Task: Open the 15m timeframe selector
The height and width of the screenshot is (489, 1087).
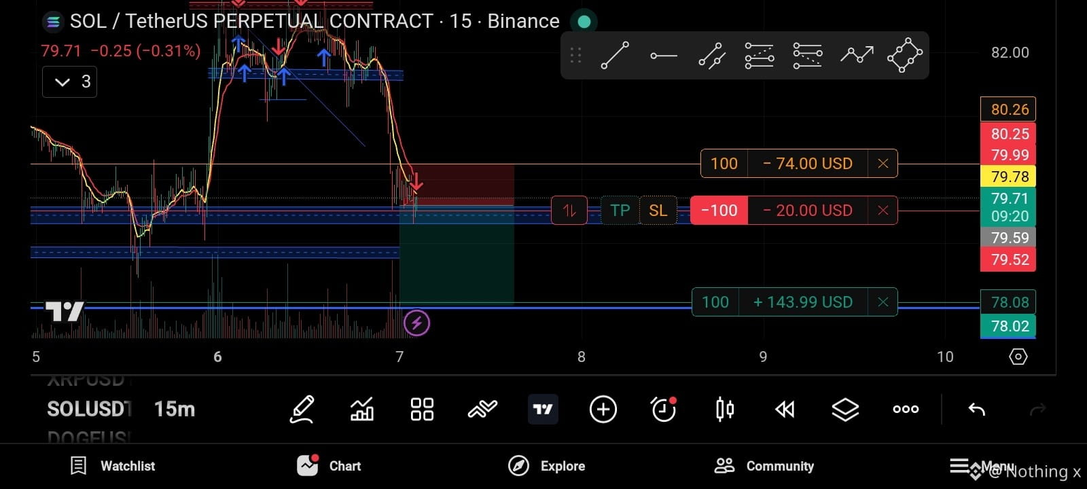Action: 175,409
